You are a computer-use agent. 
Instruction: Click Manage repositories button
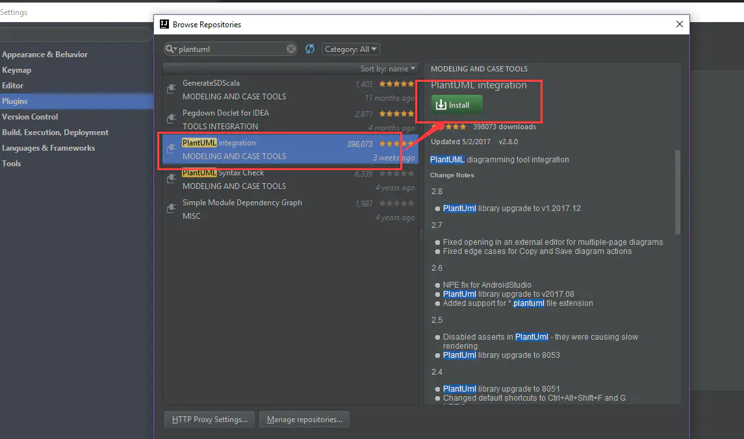point(304,420)
